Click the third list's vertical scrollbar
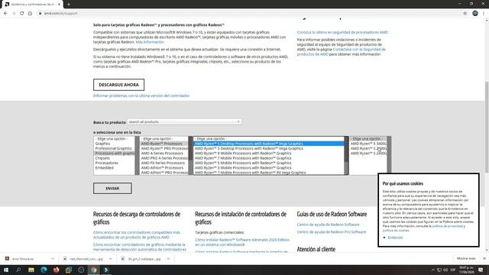489x275 pixels. 346,156
